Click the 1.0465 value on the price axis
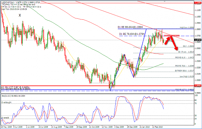Image resolution: width=202 pixels, height=129 pixels. click(198, 55)
